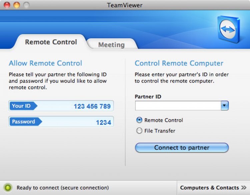Open Computers & Contacts panel
The image size is (250, 195).
(x=213, y=188)
